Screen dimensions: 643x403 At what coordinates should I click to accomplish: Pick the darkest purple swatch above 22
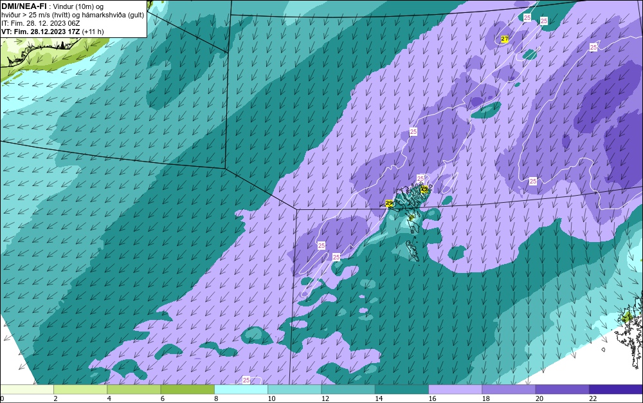[x=616, y=389]
